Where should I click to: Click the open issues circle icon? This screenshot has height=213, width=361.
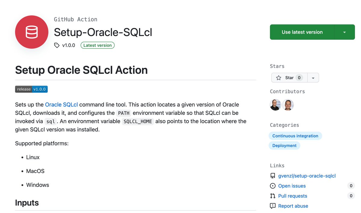273,186
